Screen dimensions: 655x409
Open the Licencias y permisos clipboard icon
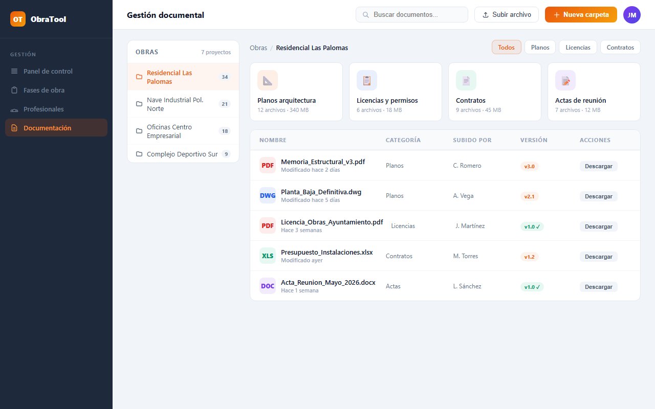coord(367,80)
